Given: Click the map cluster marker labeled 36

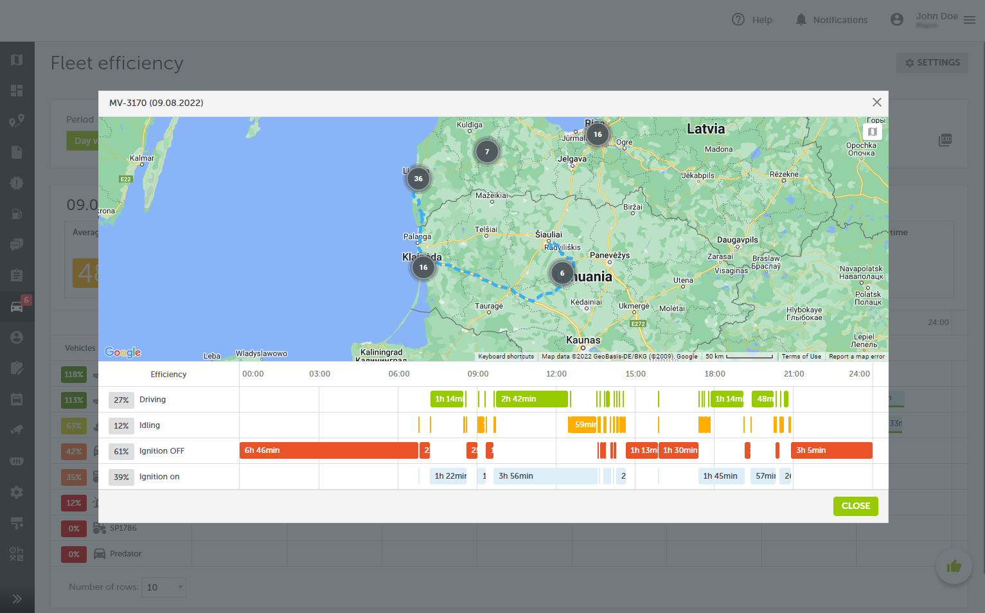Looking at the screenshot, I should tap(418, 179).
